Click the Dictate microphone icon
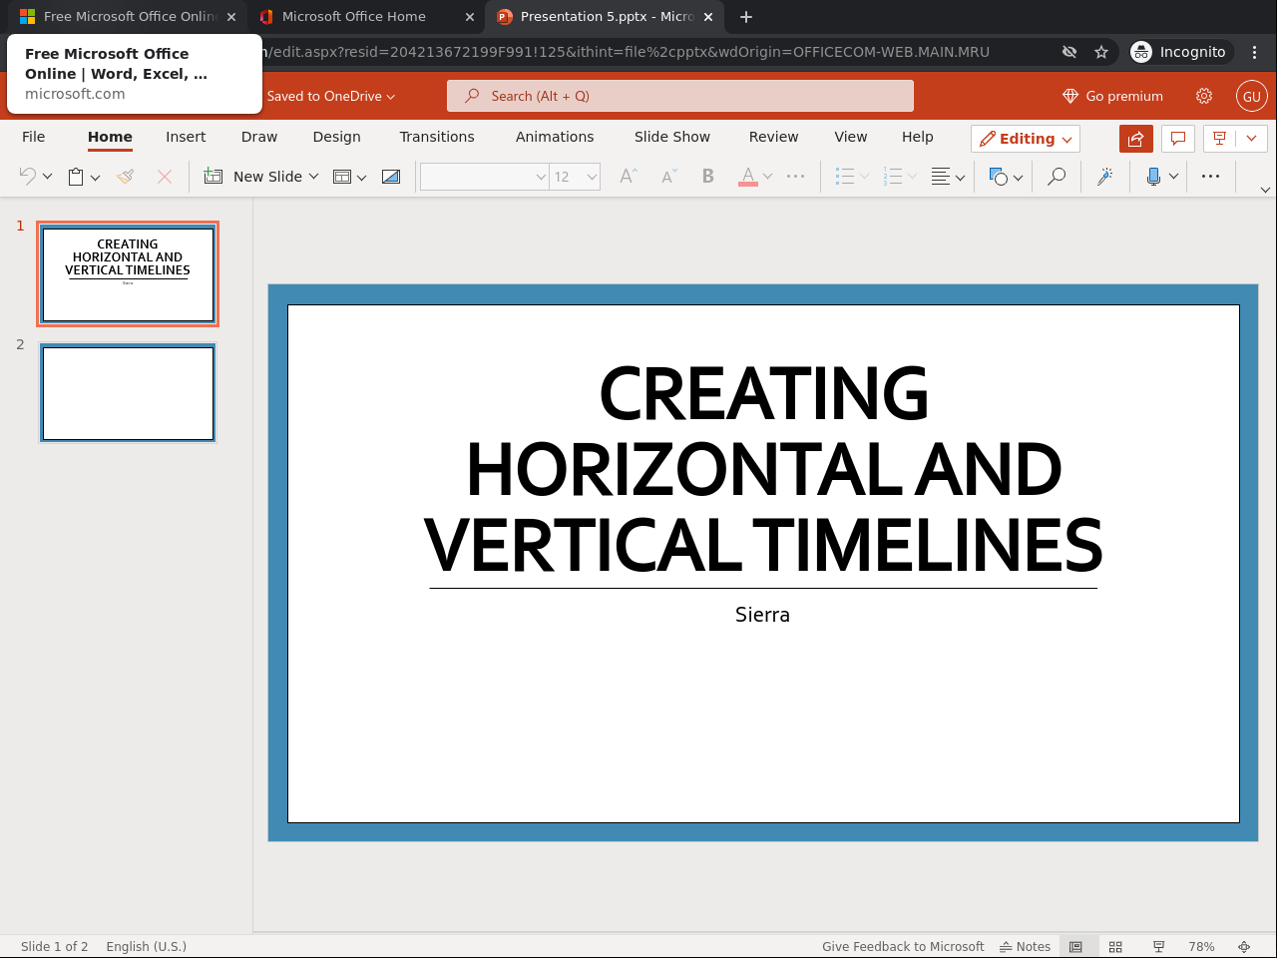 pyautogui.click(x=1153, y=177)
